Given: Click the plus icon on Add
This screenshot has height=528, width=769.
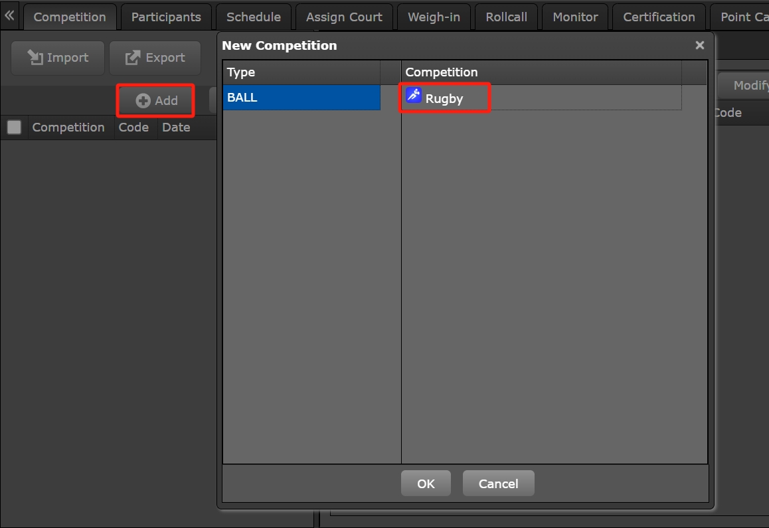Looking at the screenshot, I should pos(143,100).
